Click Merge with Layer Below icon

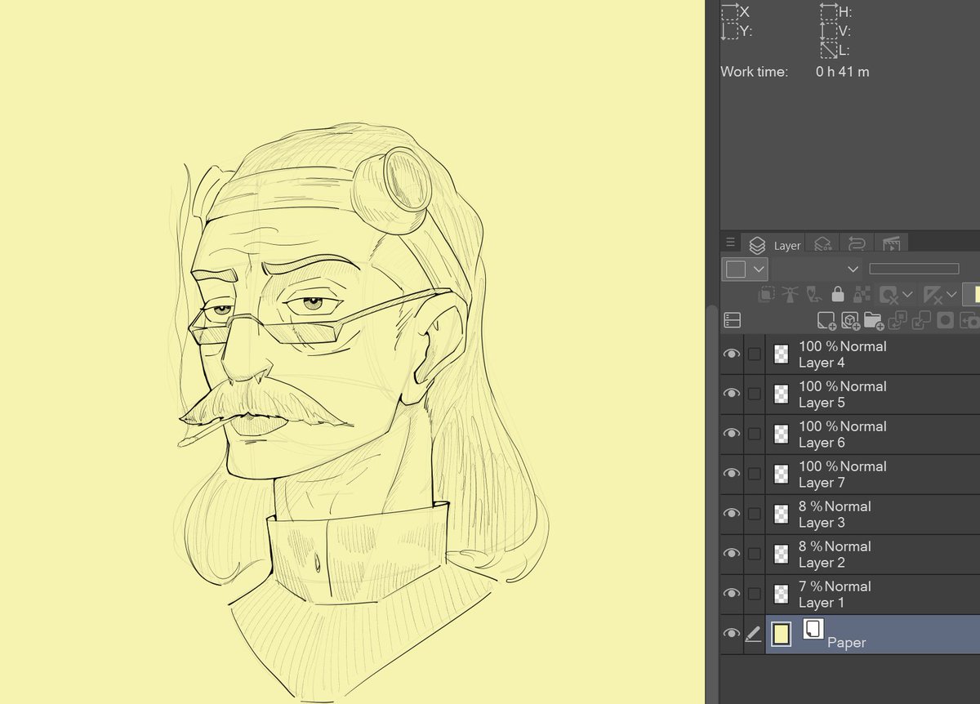coord(921,320)
